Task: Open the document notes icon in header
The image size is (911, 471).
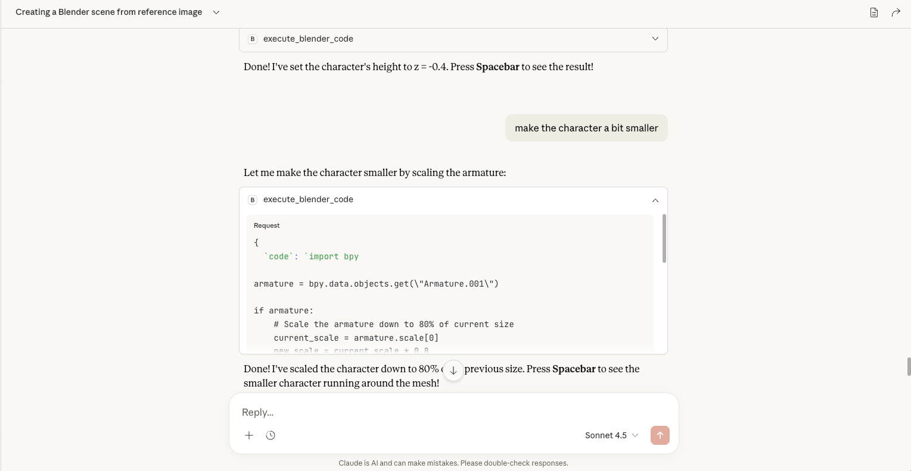Action: 873,12
